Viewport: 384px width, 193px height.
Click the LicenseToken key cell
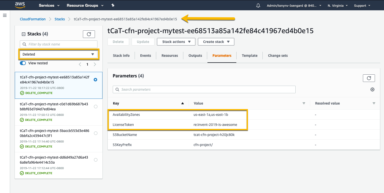pyautogui.click(x=123, y=125)
